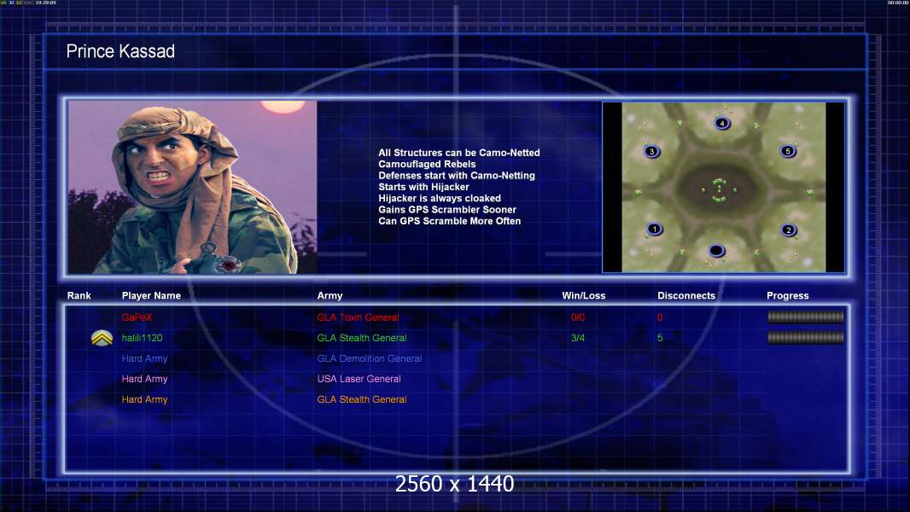Click Hard Army in the Demolition General row

tap(144, 358)
